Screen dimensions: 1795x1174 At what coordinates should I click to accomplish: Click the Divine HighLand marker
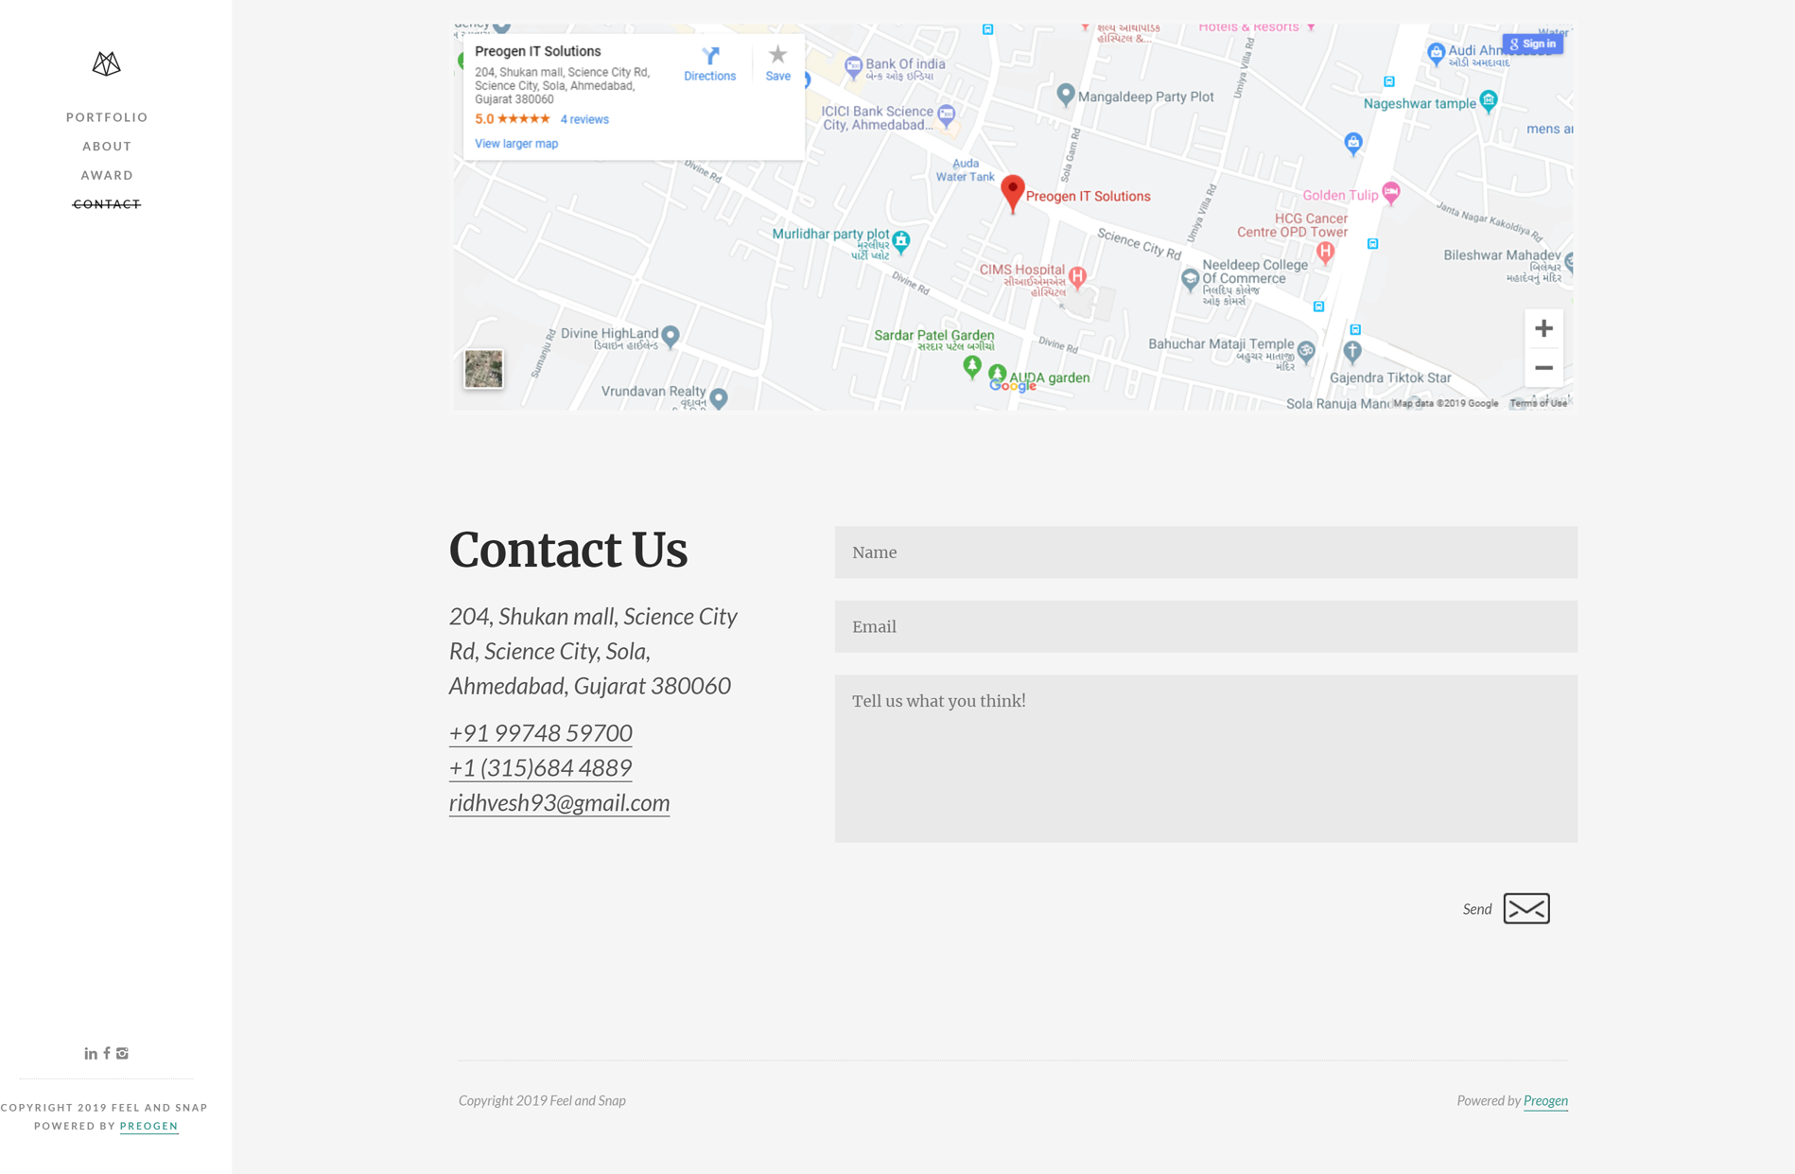(671, 336)
